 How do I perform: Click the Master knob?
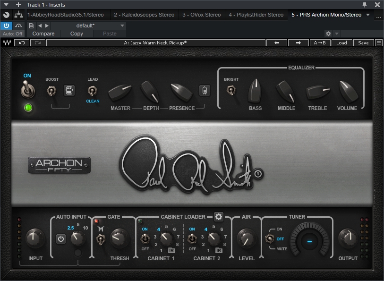pyautogui.click(x=120, y=93)
